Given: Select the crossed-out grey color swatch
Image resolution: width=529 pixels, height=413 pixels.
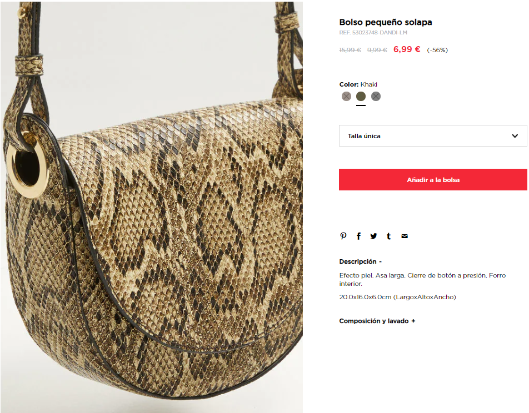Looking at the screenshot, I should (376, 97).
